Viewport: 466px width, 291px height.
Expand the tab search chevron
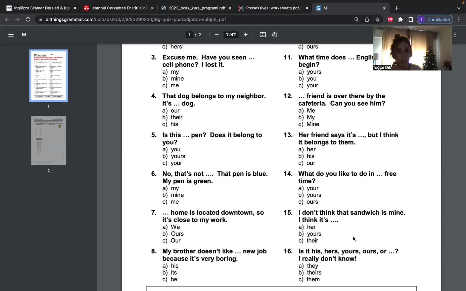(x=459, y=8)
